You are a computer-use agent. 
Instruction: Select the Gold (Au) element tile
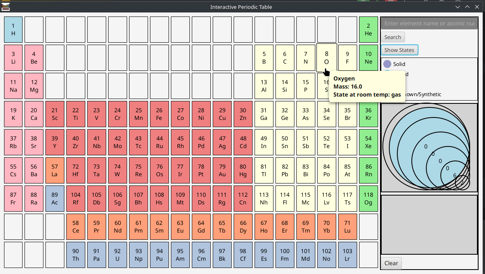click(x=222, y=170)
